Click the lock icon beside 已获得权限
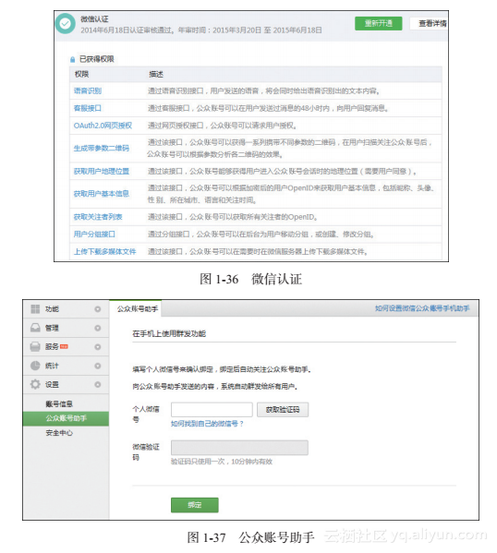 [72, 59]
